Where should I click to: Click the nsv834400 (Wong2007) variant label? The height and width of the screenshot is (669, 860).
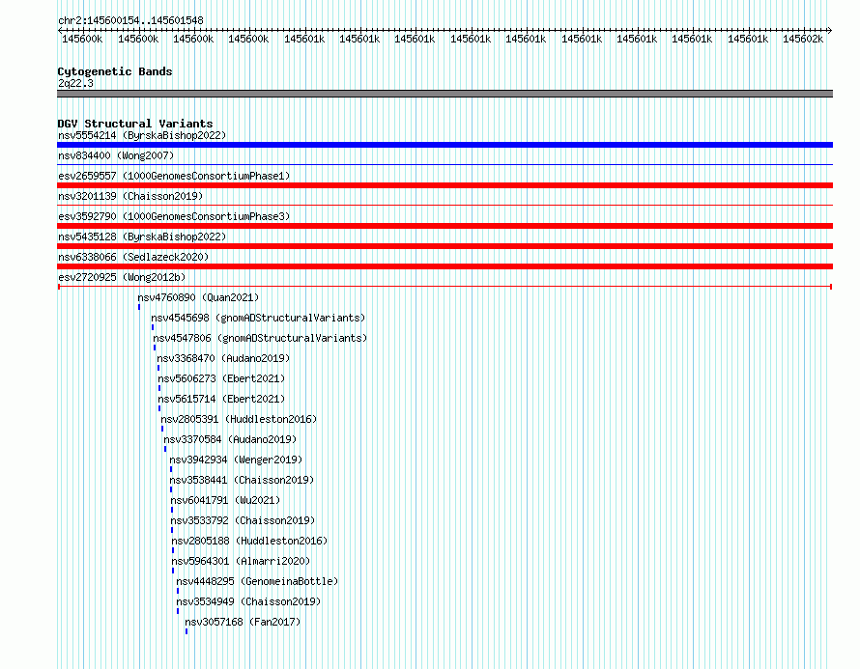click(116, 155)
